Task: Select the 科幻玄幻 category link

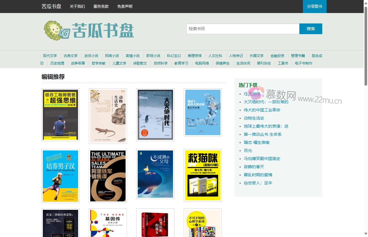Action: tap(174, 56)
